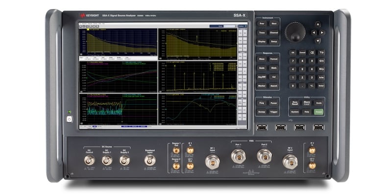Open the Display hardkey menu
This screenshot has height=196, width=392.
pos(262,42)
